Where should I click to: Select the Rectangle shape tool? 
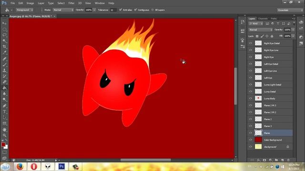point(4,123)
